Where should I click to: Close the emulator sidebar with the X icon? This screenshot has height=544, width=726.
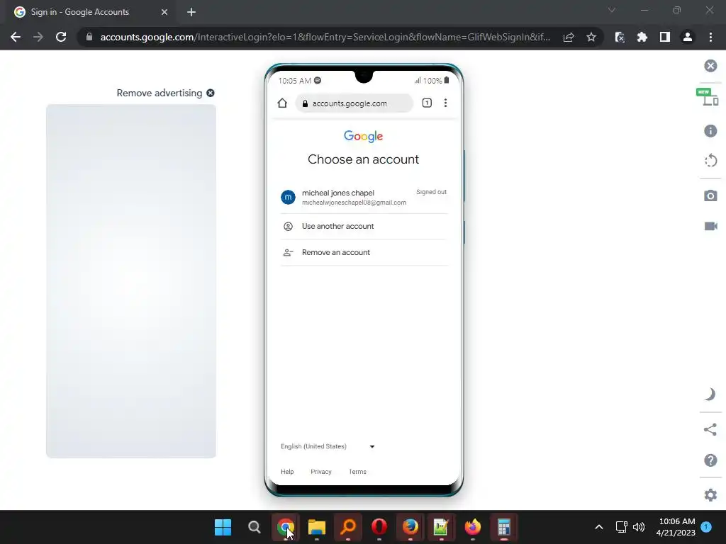710,66
